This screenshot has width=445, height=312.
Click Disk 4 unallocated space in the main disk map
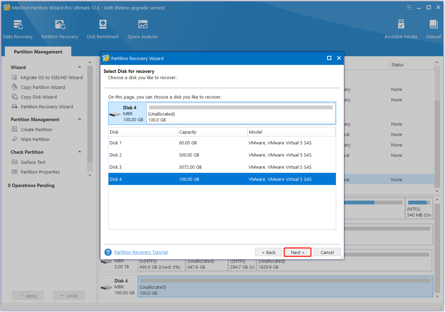285,287
